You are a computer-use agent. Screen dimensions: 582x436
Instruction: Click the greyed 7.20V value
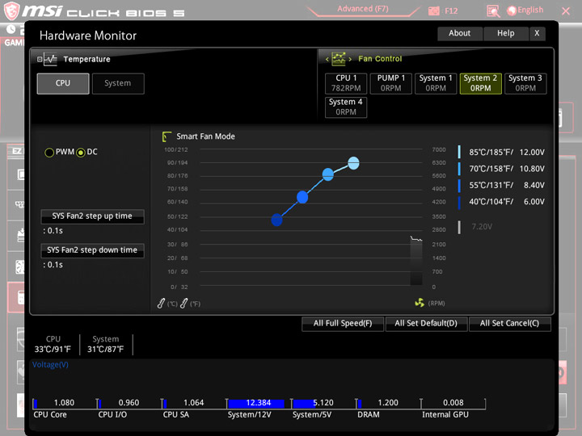tap(482, 227)
